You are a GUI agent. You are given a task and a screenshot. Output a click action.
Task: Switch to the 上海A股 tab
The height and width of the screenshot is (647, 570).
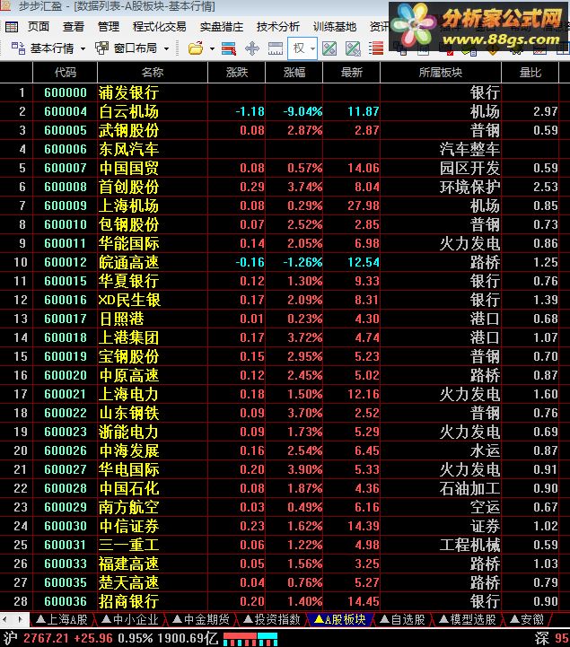tap(62, 619)
